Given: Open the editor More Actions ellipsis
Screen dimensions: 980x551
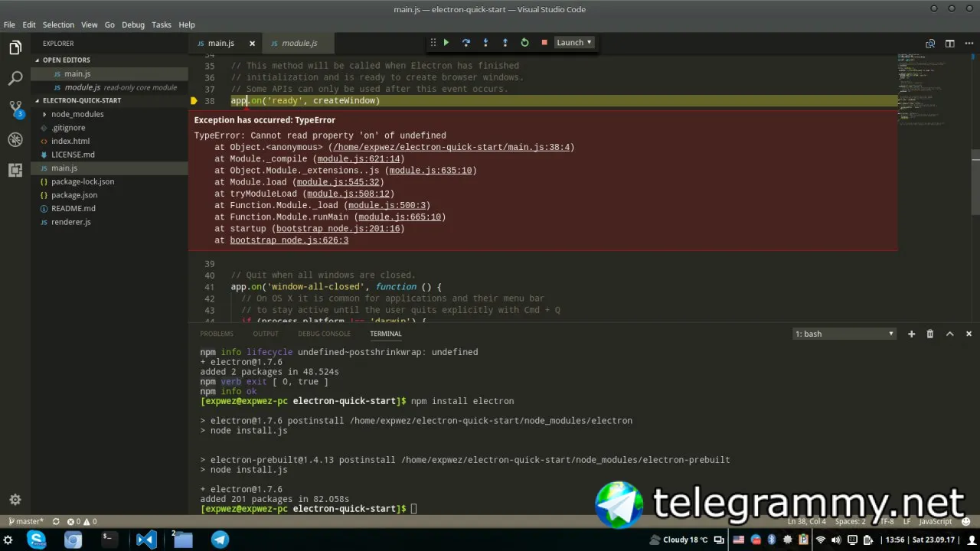Looking at the screenshot, I should 969,44.
